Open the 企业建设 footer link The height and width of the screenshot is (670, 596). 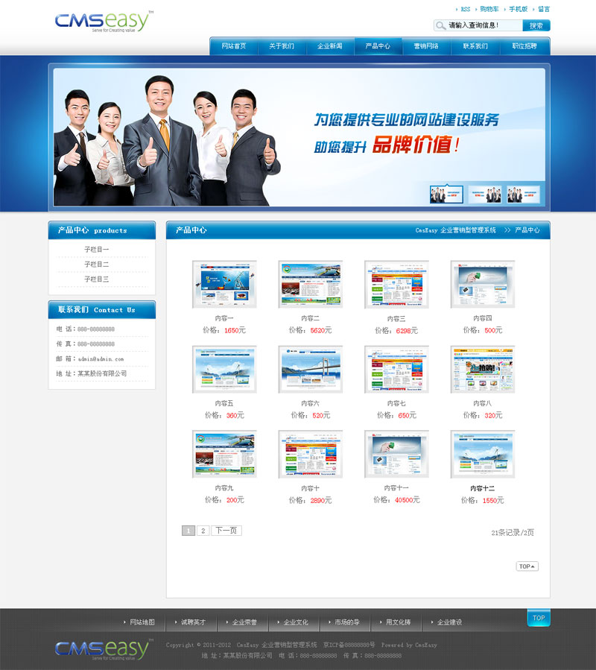coord(449,622)
